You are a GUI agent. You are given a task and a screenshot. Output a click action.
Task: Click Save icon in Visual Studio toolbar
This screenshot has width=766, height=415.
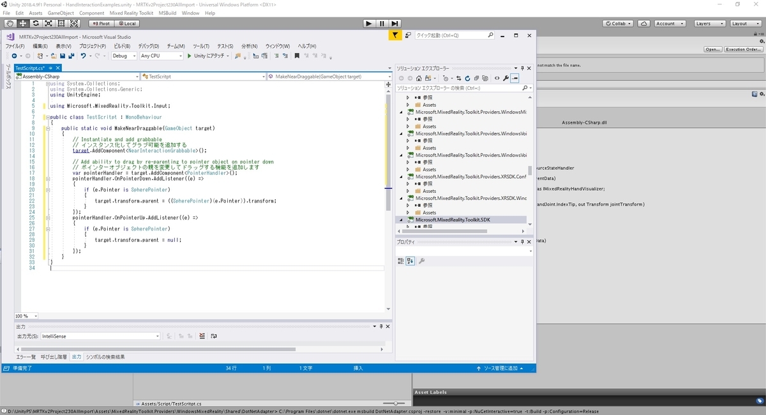63,56
